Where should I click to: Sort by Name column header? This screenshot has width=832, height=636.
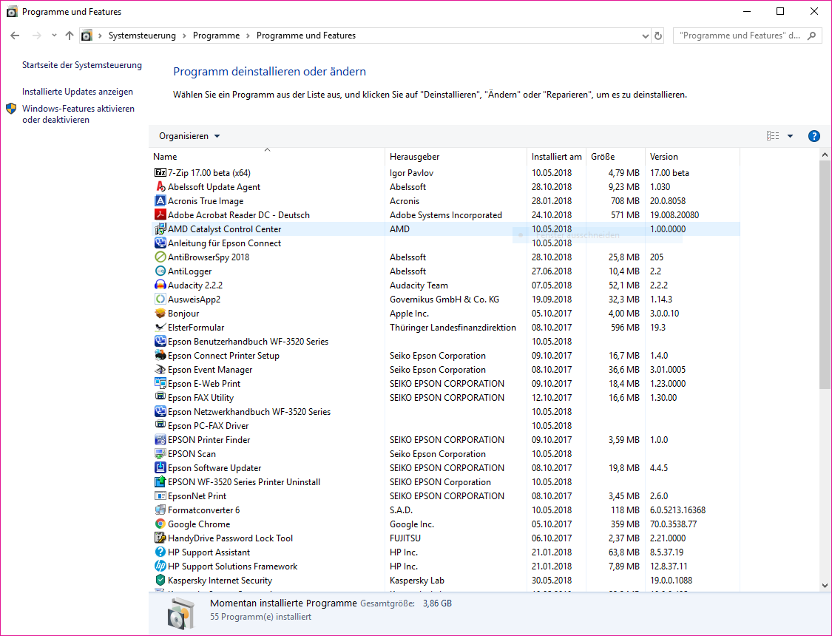tap(268, 157)
